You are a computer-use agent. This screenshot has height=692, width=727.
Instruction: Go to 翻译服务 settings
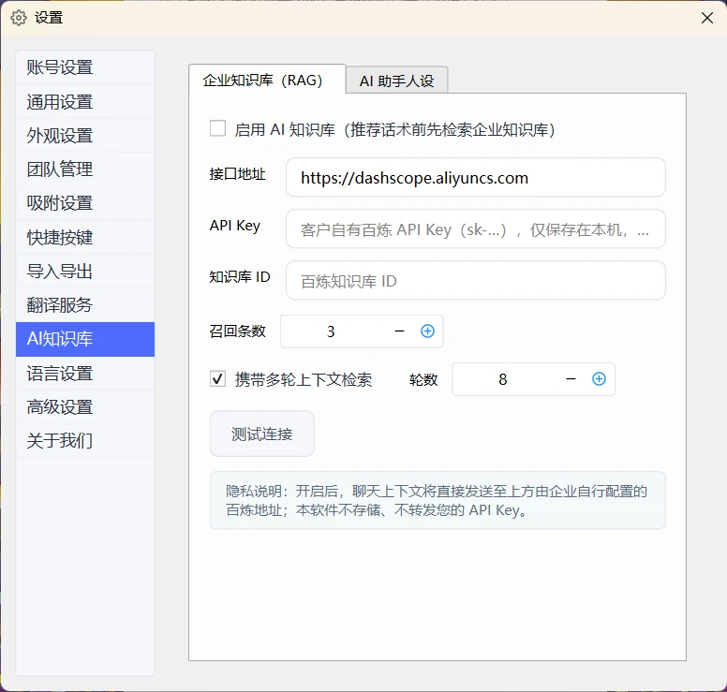pyautogui.click(x=85, y=305)
